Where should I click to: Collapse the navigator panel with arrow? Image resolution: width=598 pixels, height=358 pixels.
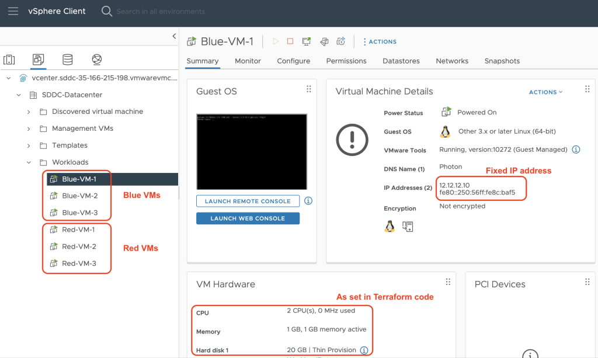click(174, 36)
